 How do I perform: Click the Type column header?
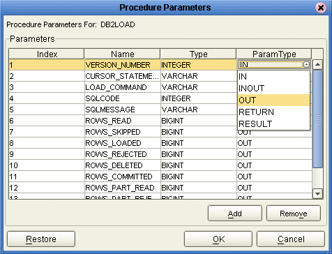click(x=198, y=54)
